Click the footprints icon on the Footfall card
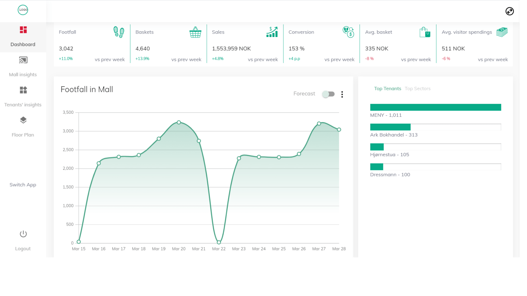Viewport: 527px width, 296px height. [x=118, y=32]
